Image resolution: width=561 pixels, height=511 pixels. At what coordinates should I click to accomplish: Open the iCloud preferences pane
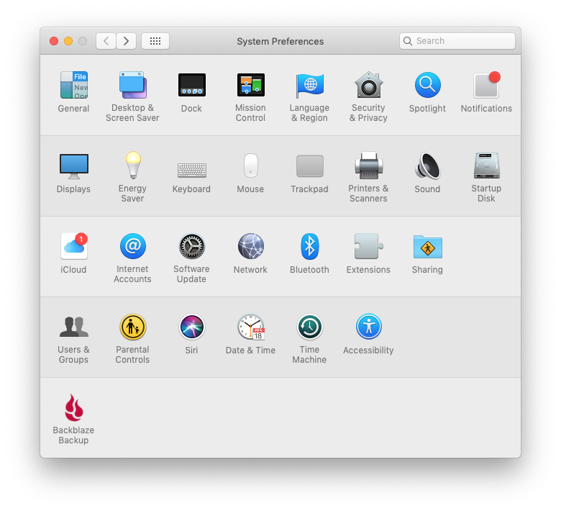tap(74, 247)
